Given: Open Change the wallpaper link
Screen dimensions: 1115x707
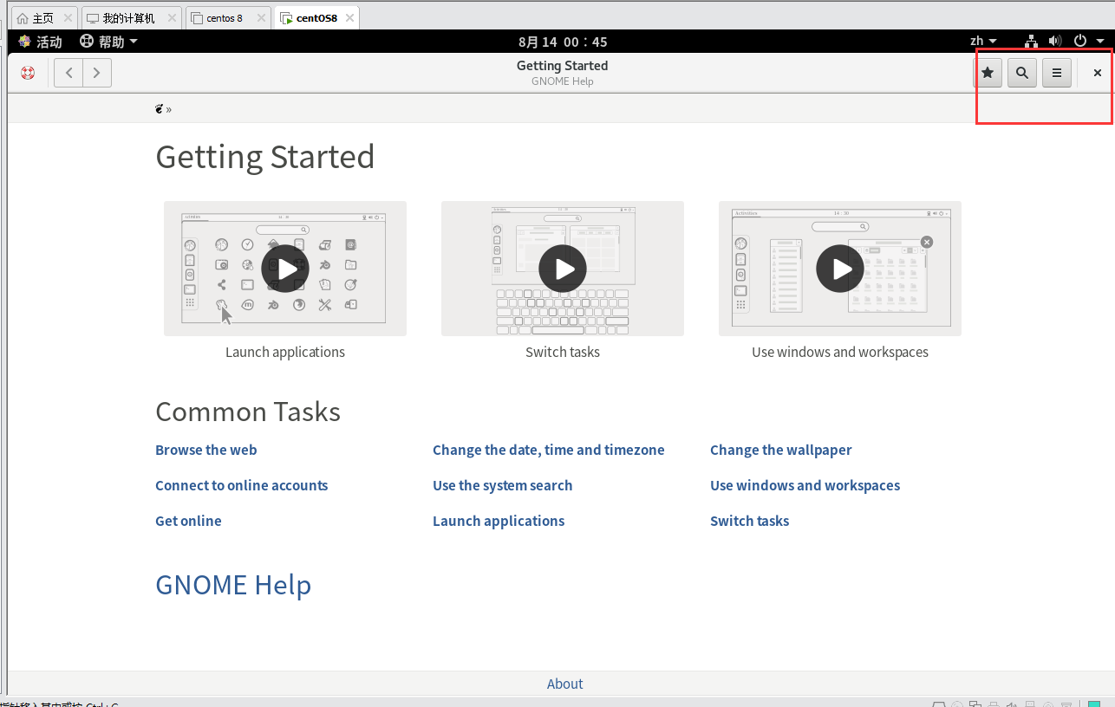Looking at the screenshot, I should 780,450.
